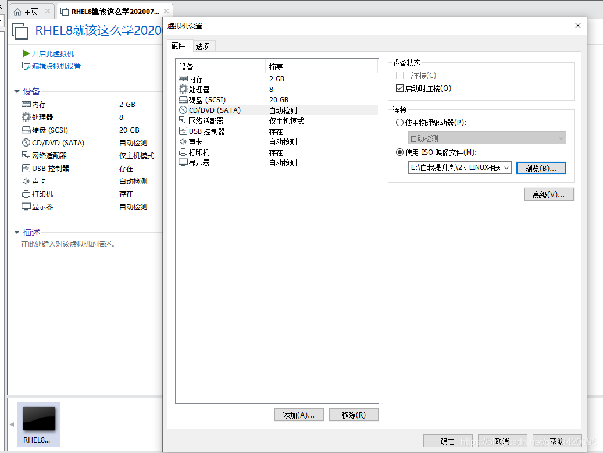The image size is (603, 453).
Task: Click the large VM icon beside RHEL8 title
Action: tap(20, 31)
